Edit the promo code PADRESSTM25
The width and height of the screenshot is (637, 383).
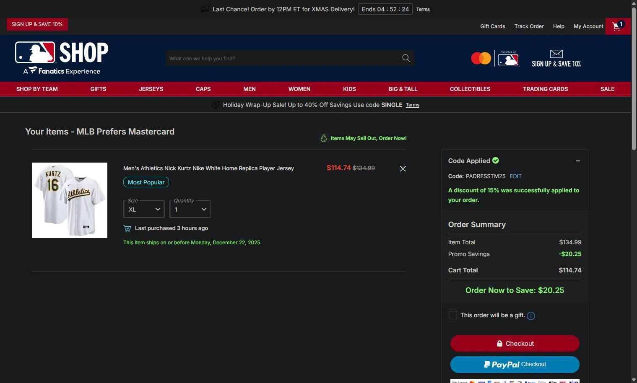point(515,176)
